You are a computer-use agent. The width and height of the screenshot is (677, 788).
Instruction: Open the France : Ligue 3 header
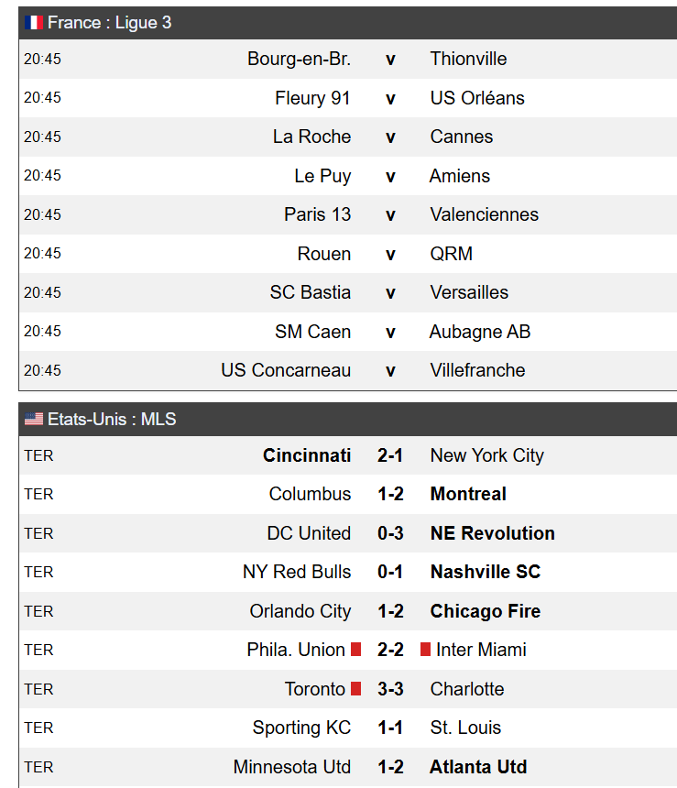coord(348,23)
